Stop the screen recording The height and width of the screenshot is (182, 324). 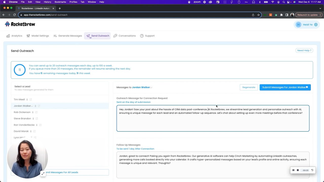[x=298, y=170]
